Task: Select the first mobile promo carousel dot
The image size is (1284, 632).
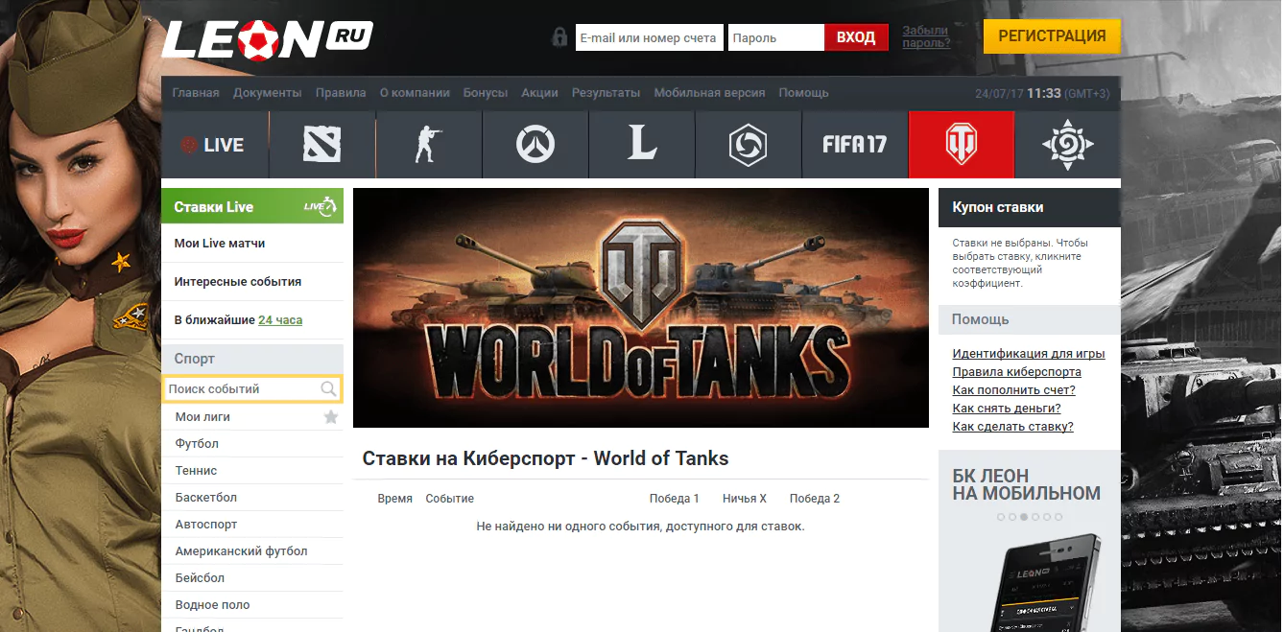Action: [x=1001, y=517]
